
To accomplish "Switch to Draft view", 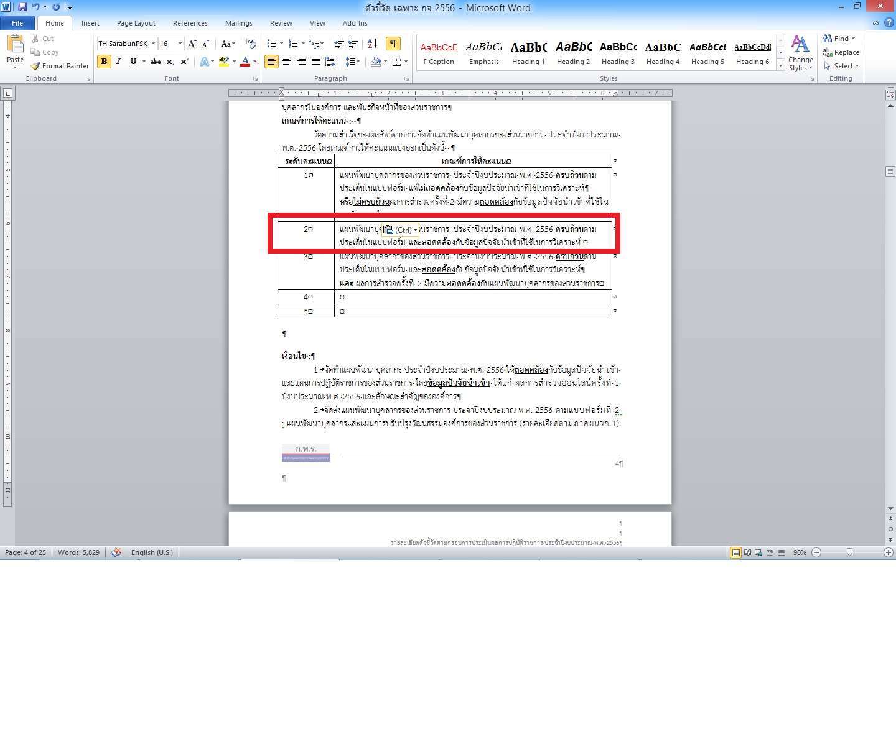I will click(x=782, y=552).
